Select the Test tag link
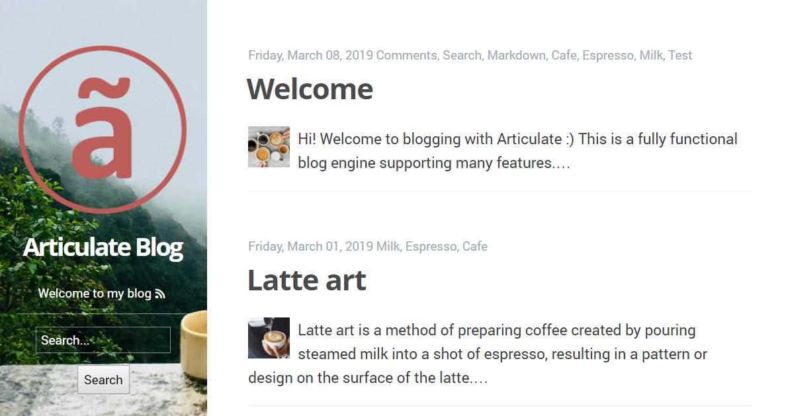This screenshot has height=416, width=788. pos(680,56)
